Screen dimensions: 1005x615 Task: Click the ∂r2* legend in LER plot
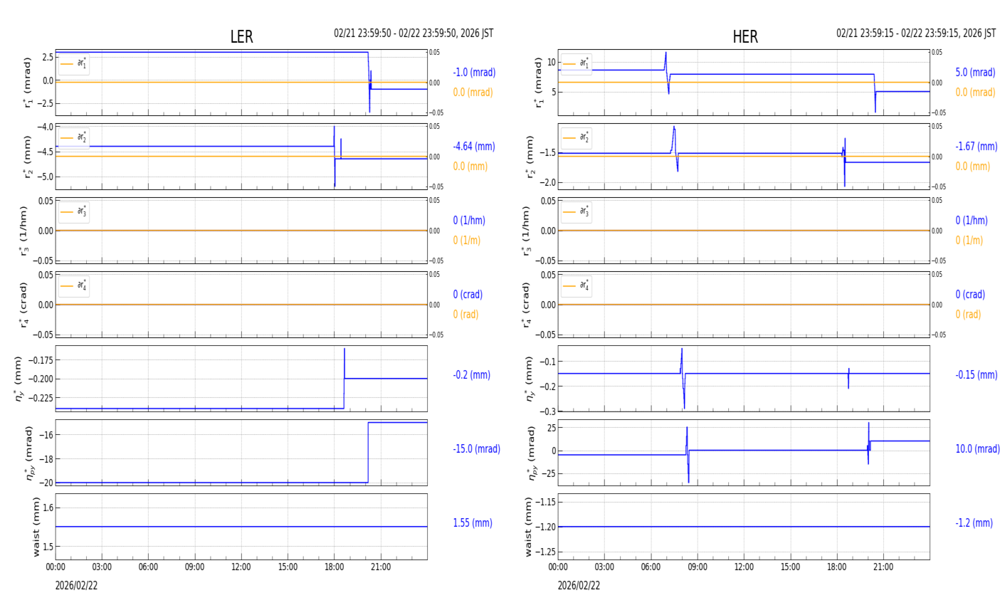(74, 138)
